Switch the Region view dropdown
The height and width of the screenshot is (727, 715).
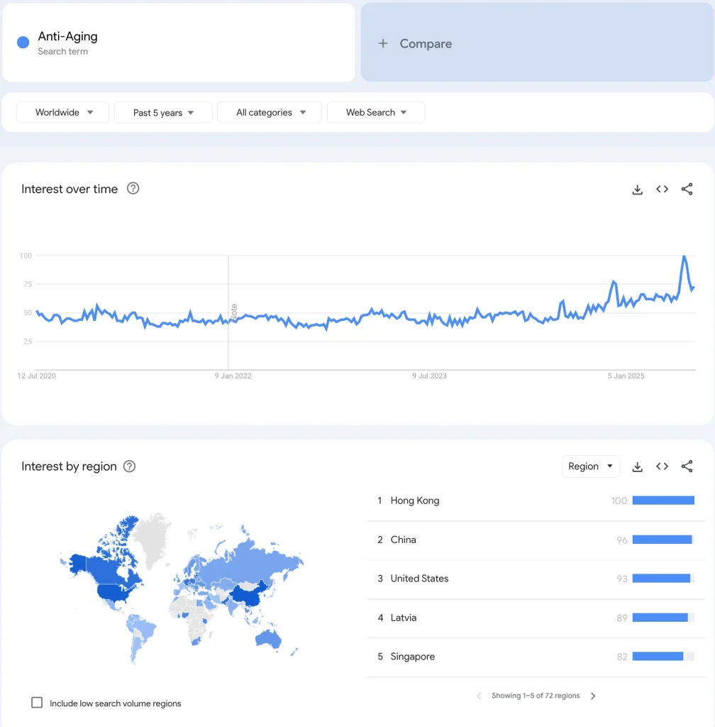(590, 466)
